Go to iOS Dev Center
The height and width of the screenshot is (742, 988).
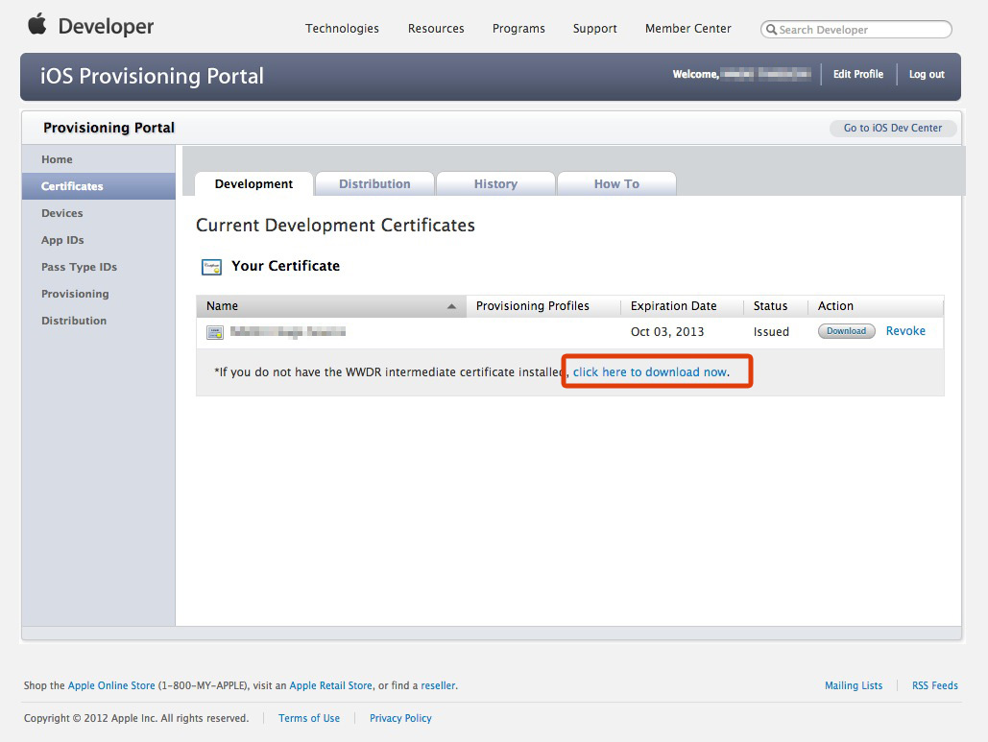tap(893, 128)
